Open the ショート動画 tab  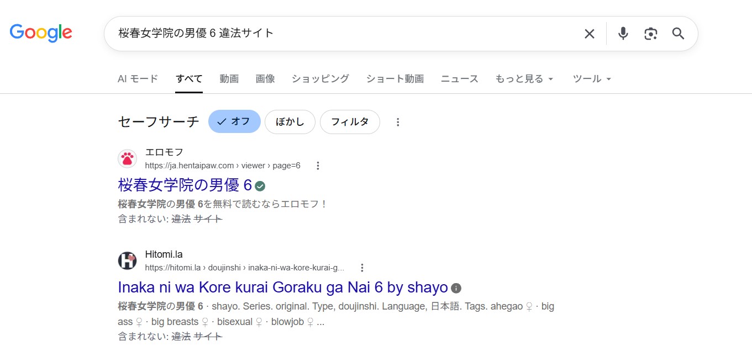pyautogui.click(x=395, y=78)
